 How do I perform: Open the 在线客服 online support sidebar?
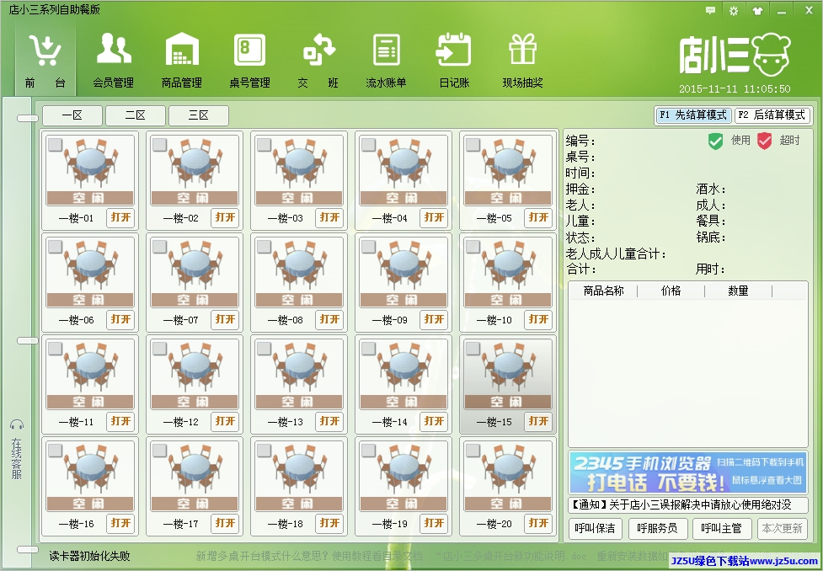point(17,451)
